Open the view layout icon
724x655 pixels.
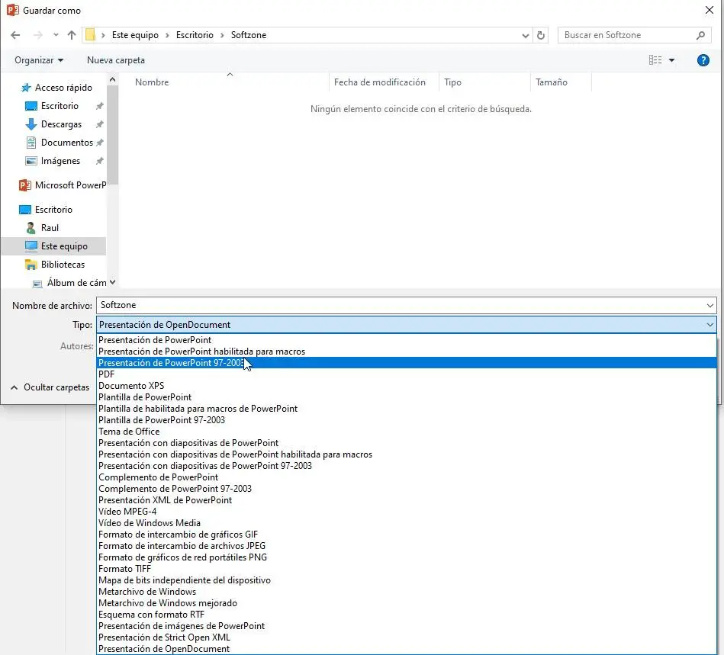[655, 60]
